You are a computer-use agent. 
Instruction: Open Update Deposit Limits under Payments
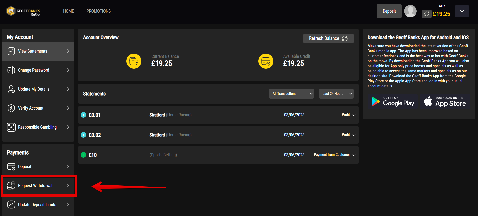(38, 205)
